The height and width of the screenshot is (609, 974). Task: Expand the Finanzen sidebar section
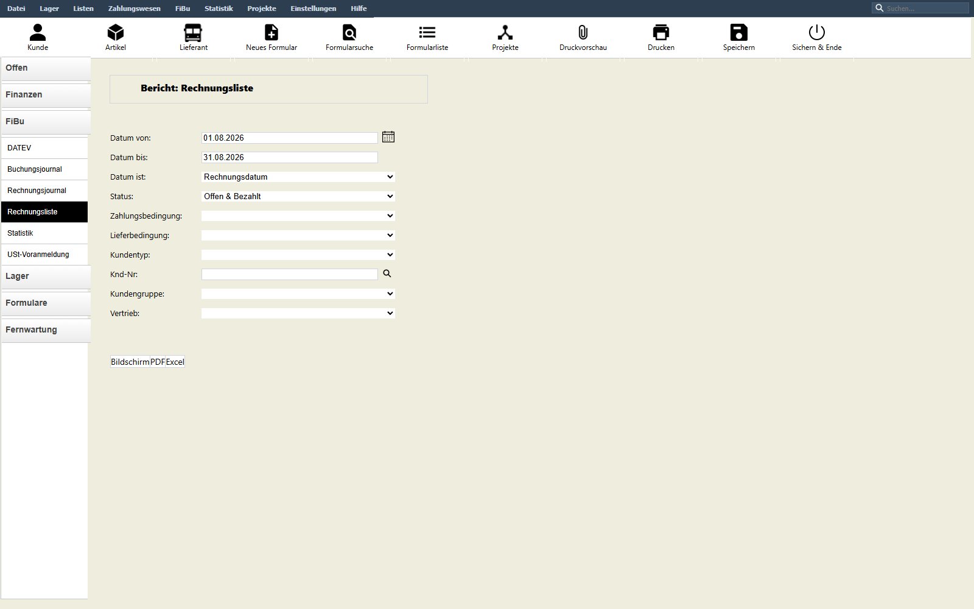[x=46, y=95]
